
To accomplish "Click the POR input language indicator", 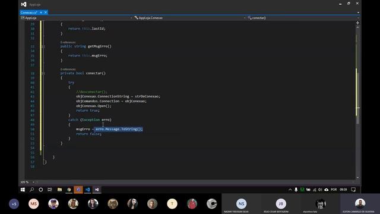I will pyautogui.click(x=334, y=190).
